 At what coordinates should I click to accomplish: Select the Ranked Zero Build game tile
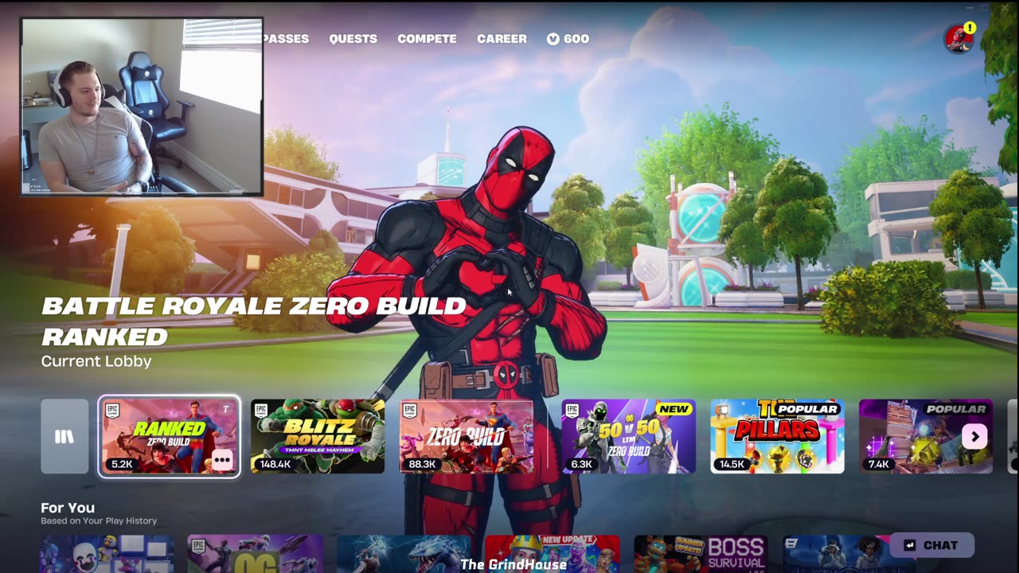point(169,436)
